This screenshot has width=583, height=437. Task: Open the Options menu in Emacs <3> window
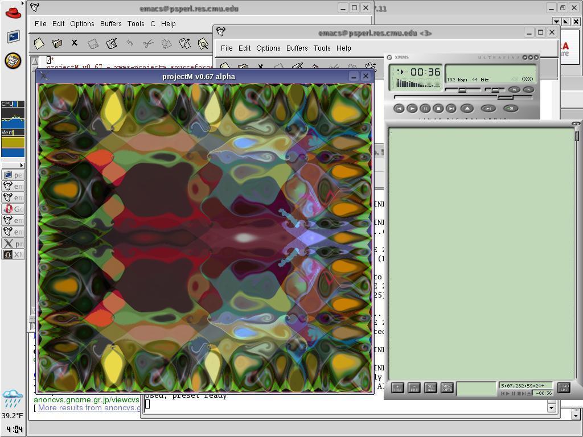point(268,48)
